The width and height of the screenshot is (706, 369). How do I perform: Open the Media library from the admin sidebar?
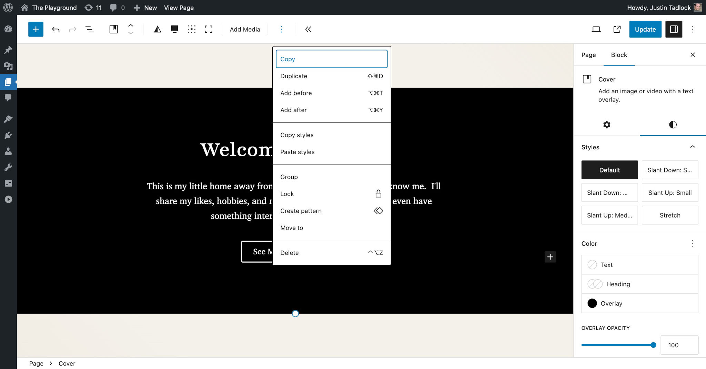click(8, 66)
